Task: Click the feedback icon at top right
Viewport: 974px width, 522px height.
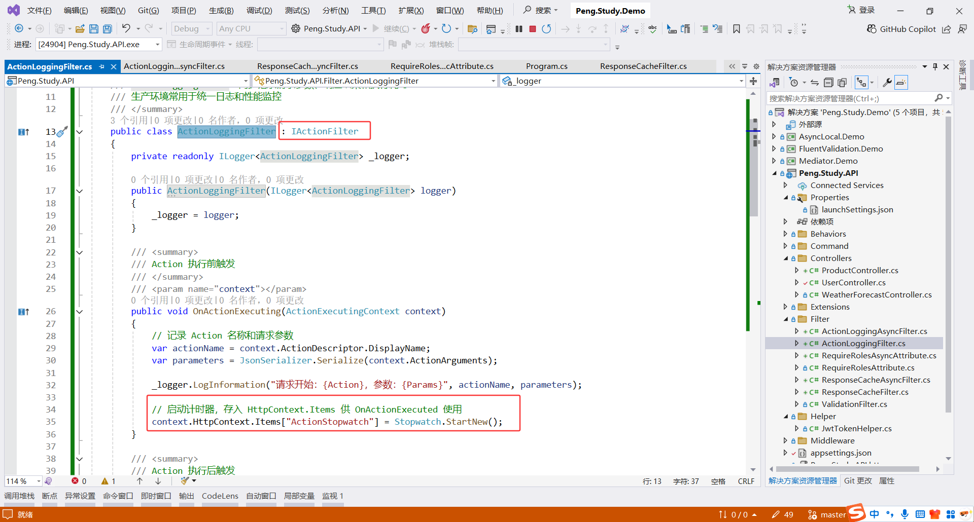Action: [x=962, y=29]
